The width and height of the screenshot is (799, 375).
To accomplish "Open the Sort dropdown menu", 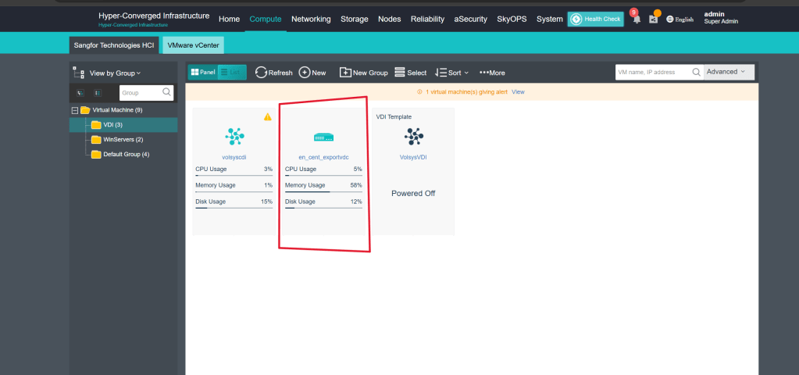I will point(451,73).
